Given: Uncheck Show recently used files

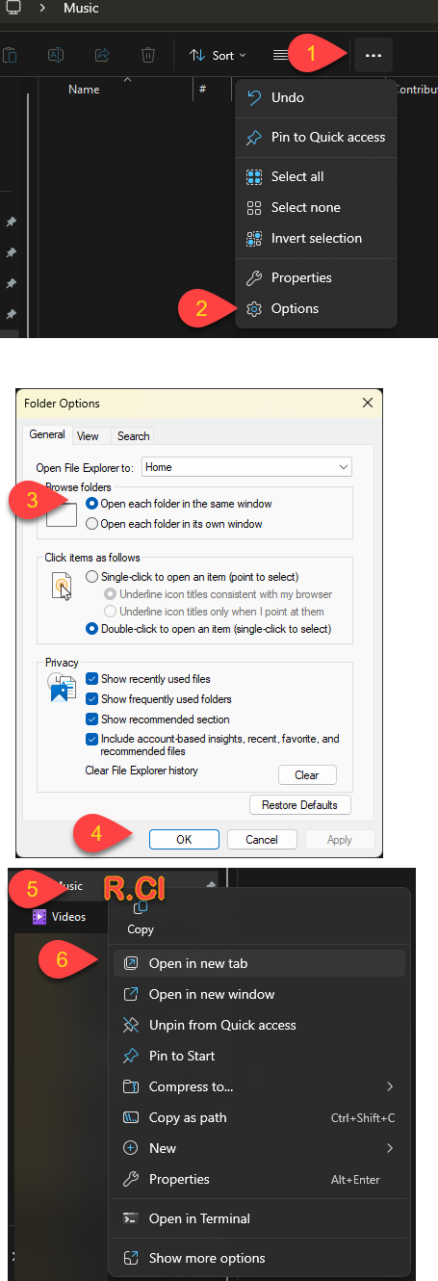Looking at the screenshot, I should point(92,679).
